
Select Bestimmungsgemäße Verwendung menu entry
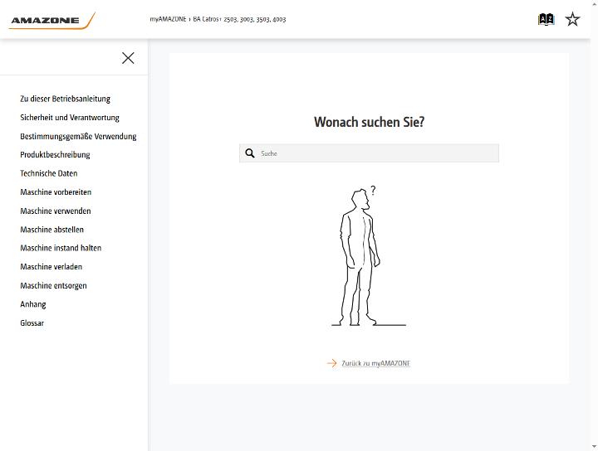pos(78,136)
